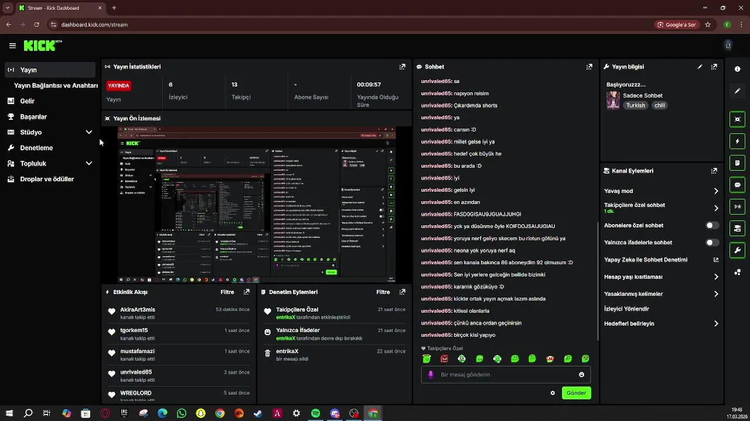The height and width of the screenshot is (421, 750).
Task: Click the purple microphone icon in the message box
Action: pos(431,375)
